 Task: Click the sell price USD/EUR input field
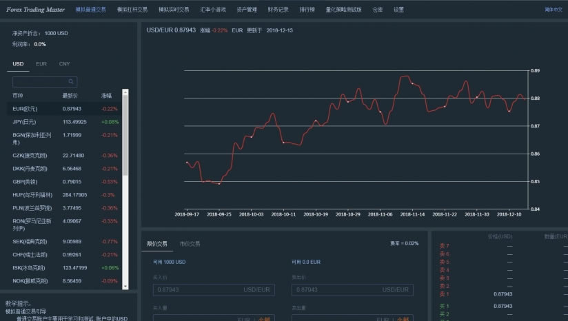(x=352, y=290)
